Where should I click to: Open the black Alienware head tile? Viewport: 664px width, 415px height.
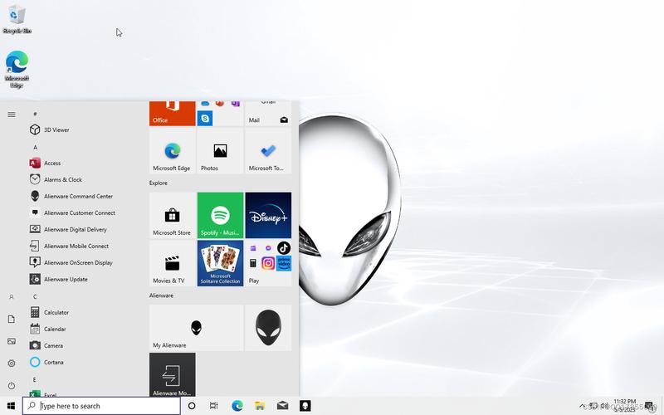[x=268, y=328]
